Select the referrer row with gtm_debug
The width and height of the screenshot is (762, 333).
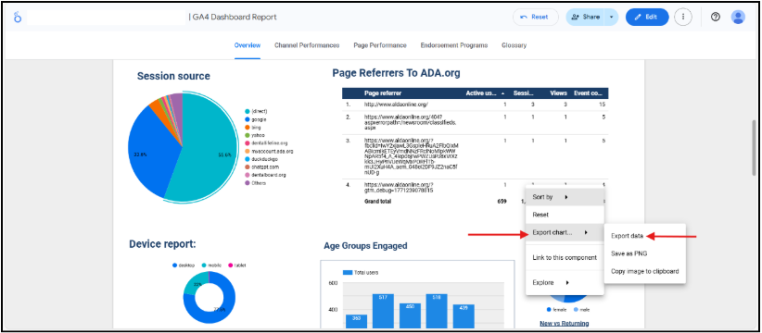pos(475,188)
